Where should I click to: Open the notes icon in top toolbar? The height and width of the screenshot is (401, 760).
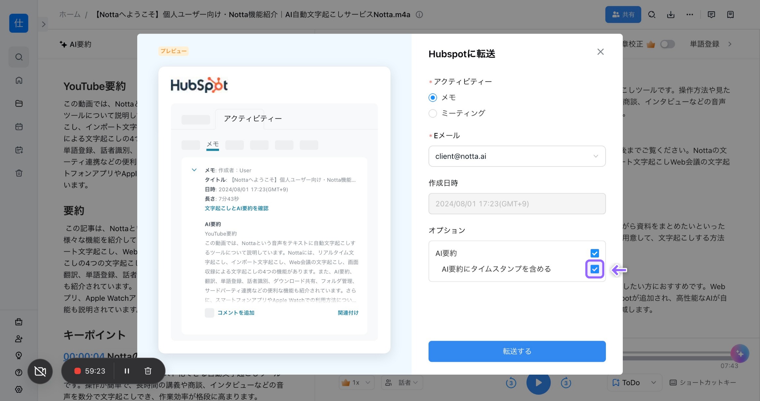pyautogui.click(x=730, y=15)
